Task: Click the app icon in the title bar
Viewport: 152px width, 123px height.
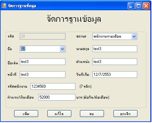Action: point(4,6)
